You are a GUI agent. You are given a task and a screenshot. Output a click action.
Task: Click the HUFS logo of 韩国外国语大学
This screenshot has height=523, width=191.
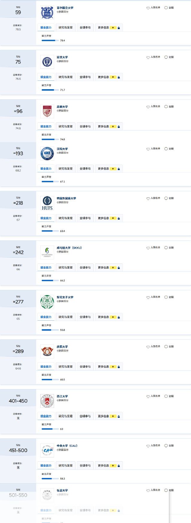coord(47,203)
